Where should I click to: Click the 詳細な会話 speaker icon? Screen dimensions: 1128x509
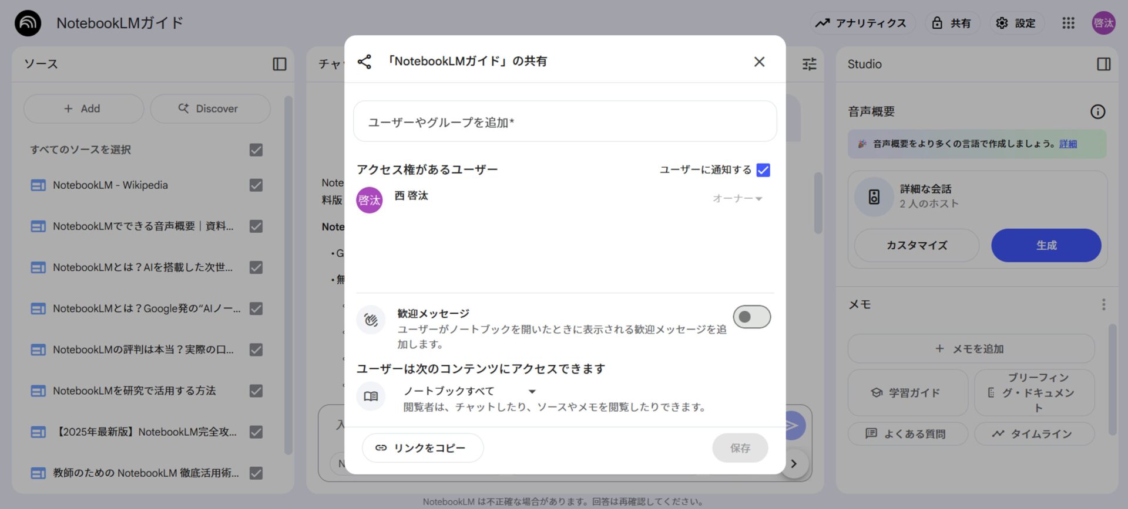[x=874, y=197]
